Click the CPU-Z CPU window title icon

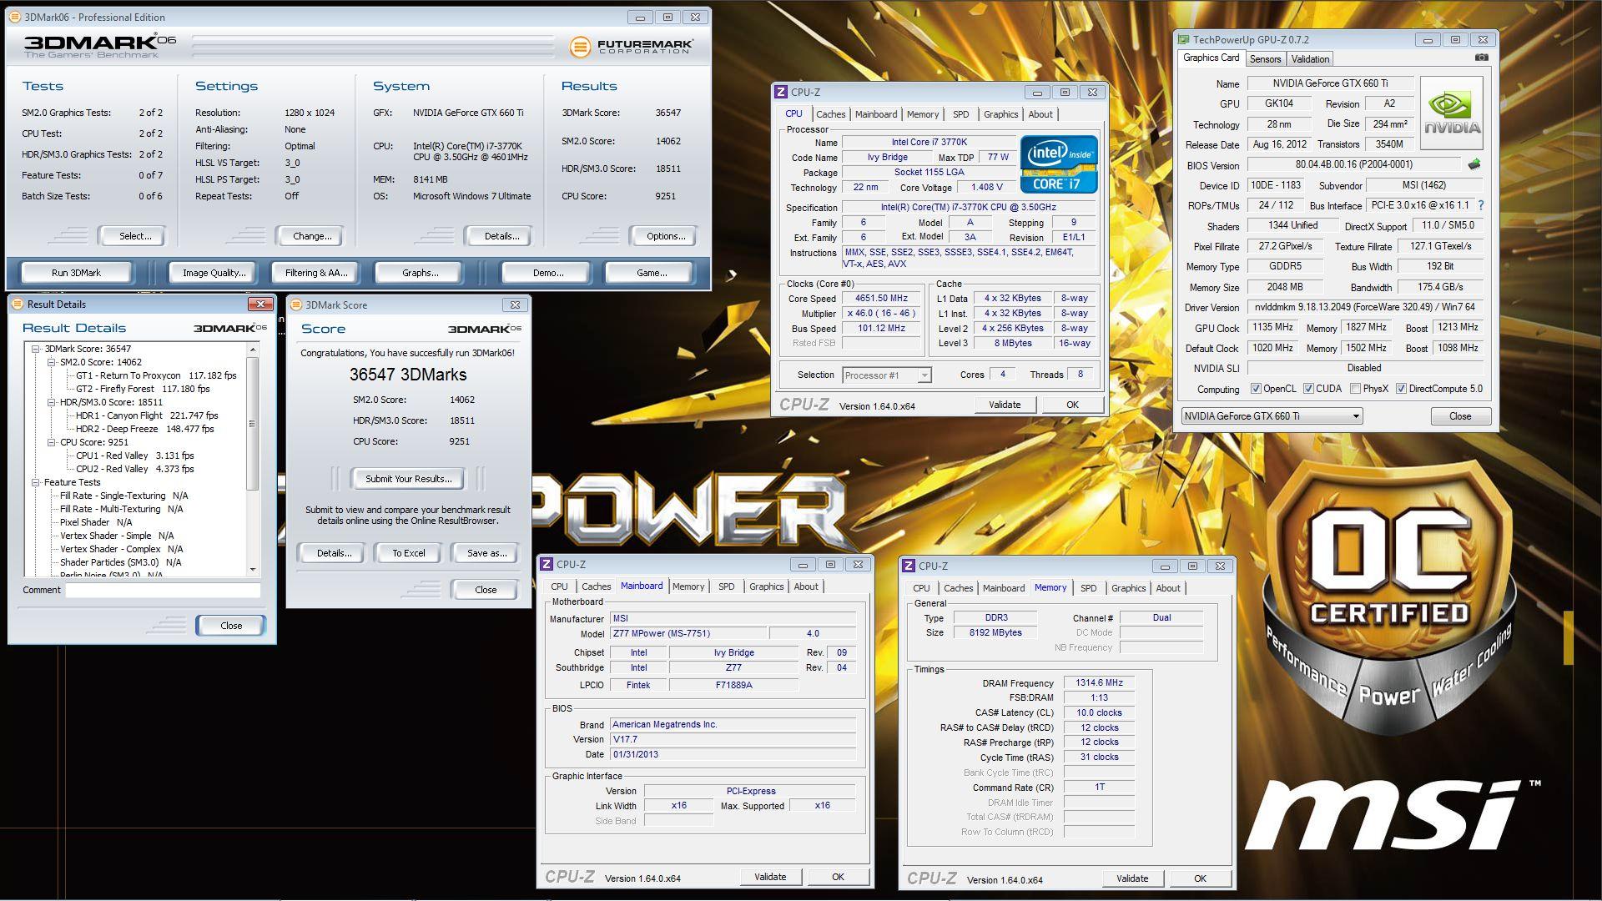pyautogui.click(x=781, y=93)
